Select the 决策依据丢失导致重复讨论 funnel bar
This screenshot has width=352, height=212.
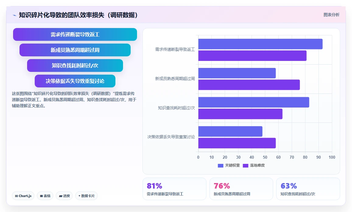coord(75,81)
